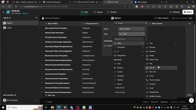Choose suggested Boolean type
Viewport: 196px width, 110px height.
[x=129, y=68]
